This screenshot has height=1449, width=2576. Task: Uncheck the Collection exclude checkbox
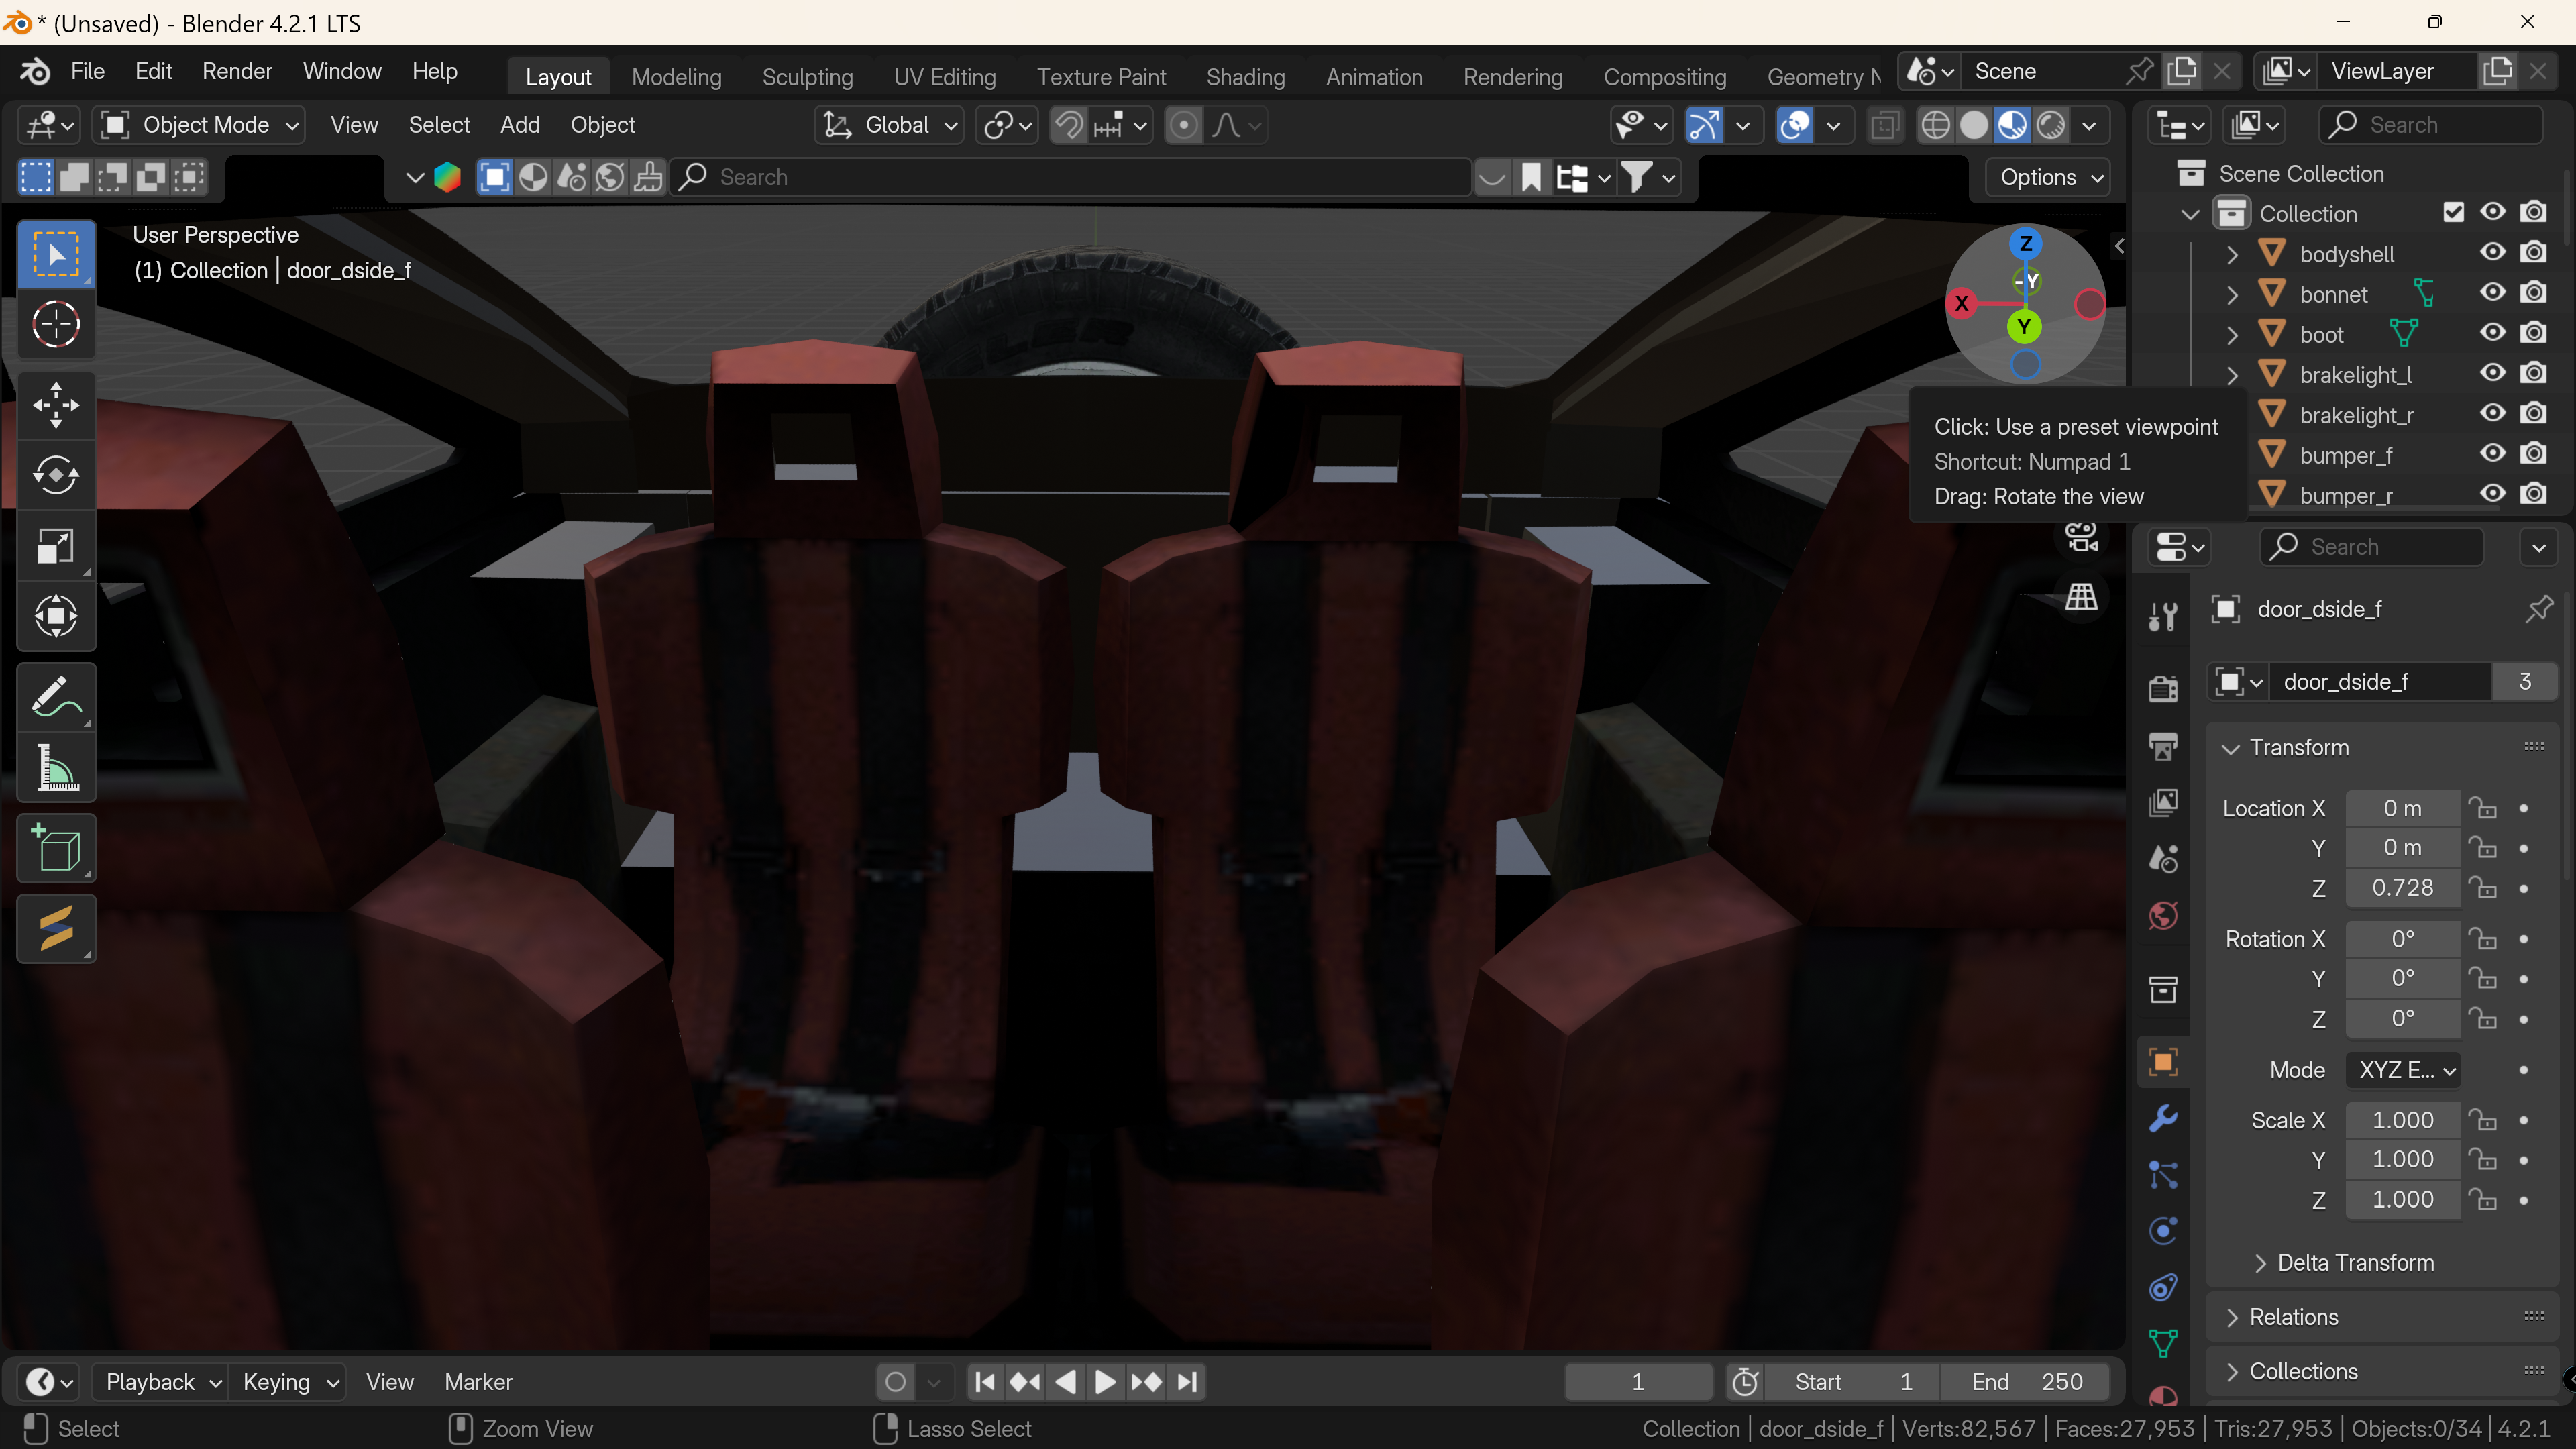tap(2453, 212)
